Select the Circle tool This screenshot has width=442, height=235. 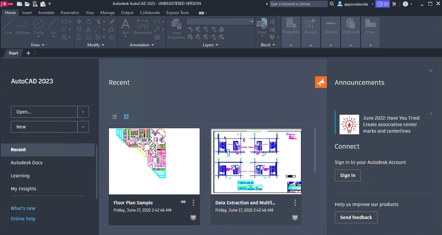pyautogui.click(x=38, y=26)
